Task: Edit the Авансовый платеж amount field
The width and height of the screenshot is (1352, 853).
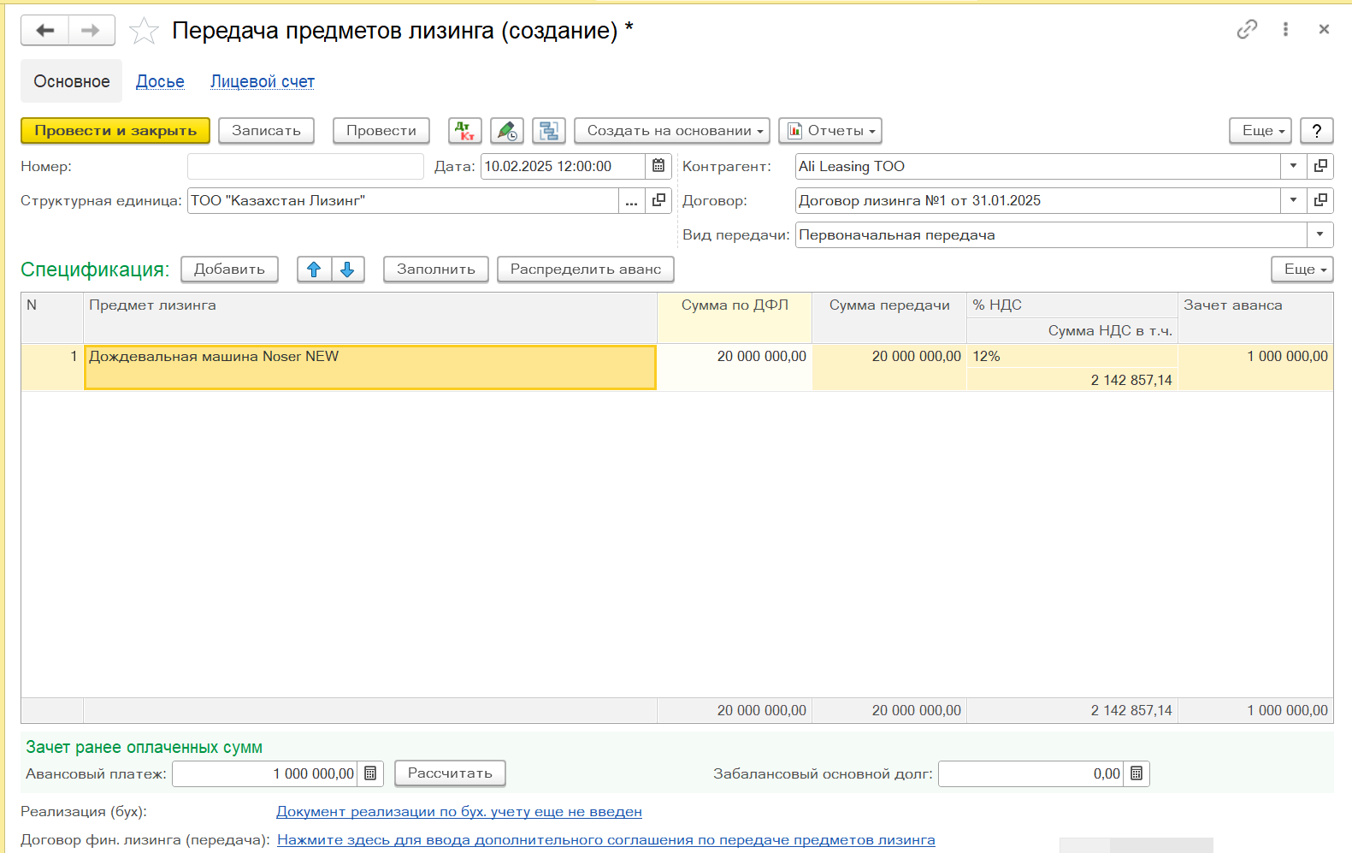Action: click(265, 773)
